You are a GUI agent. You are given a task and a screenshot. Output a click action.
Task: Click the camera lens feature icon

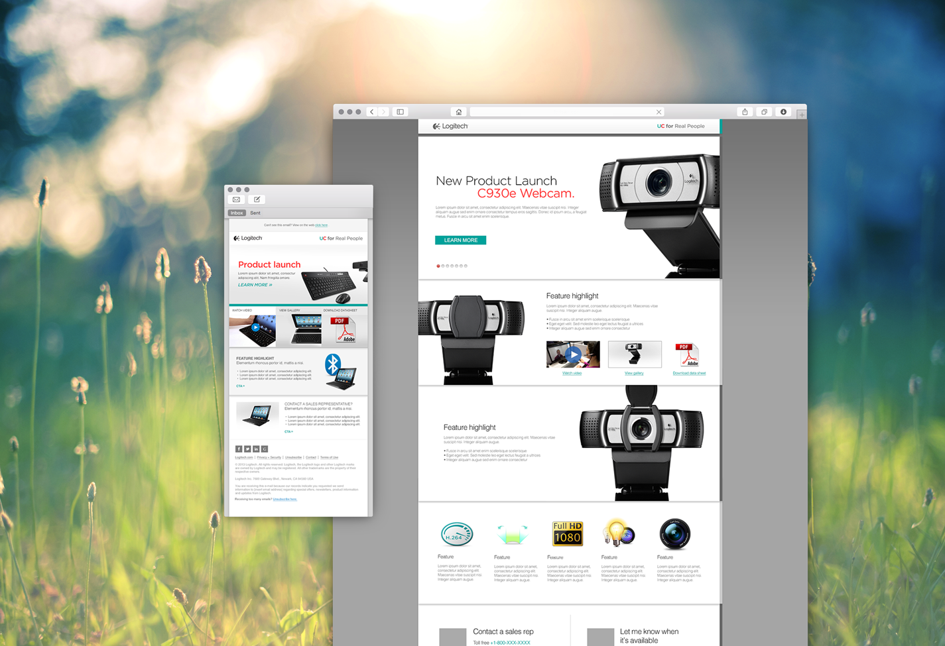point(674,534)
